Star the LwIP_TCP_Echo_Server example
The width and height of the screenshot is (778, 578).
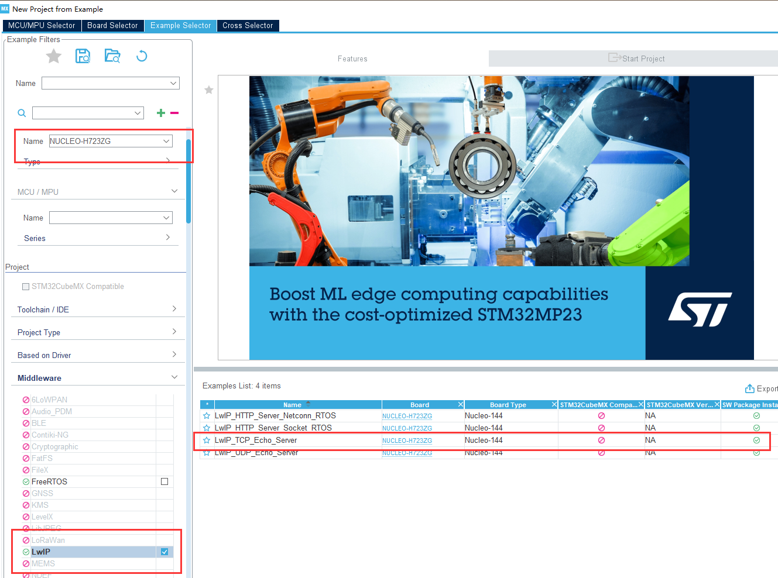(207, 441)
